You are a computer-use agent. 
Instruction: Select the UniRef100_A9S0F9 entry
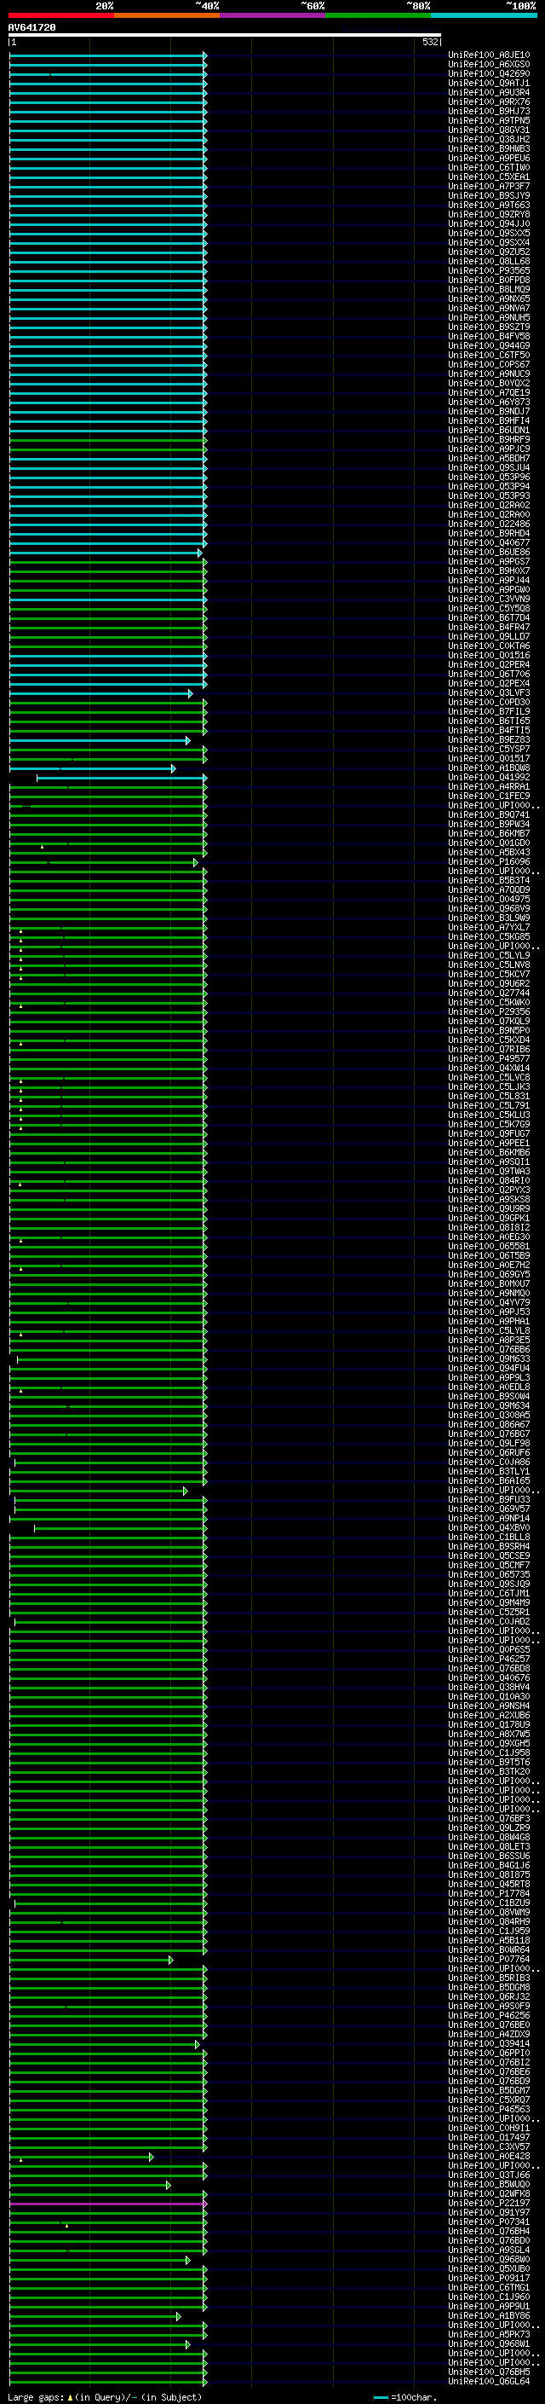pyautogui.click(x=489, y=2007)
